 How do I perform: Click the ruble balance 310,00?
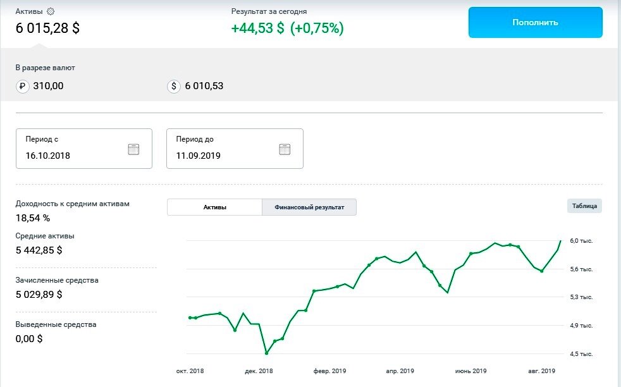(48, 86)
